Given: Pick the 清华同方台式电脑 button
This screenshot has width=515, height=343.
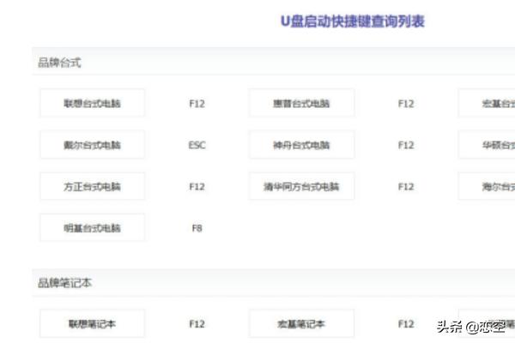Looking at the screenshot, I should pyautogui.click(x=301, y=186).
